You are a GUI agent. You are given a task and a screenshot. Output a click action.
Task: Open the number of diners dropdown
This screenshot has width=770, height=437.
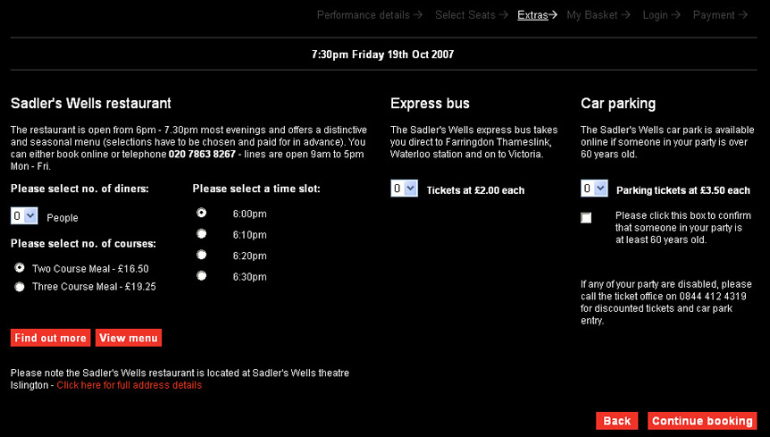click(24, 215)
